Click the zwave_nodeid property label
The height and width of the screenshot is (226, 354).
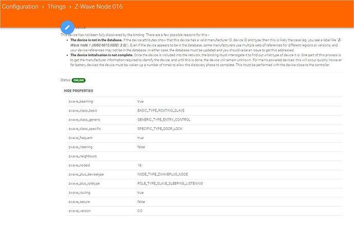[78, 165]
